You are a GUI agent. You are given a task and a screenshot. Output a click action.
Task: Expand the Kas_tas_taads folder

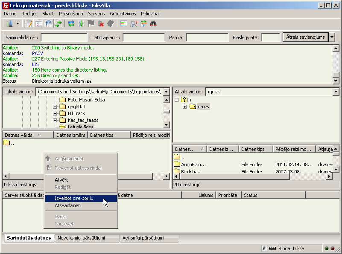tap(55, 120)
